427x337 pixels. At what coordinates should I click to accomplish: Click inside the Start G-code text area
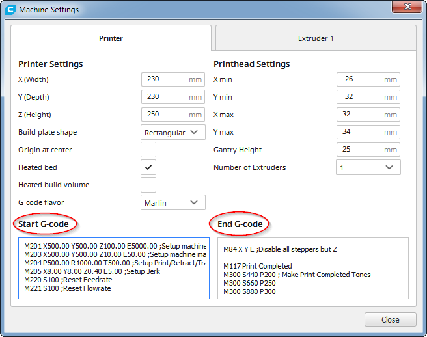coord(114,268)
